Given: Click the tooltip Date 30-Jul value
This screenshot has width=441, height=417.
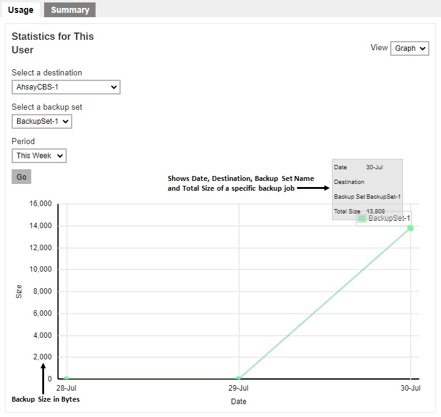Looking at the screenshot, I should click(374, 167).
